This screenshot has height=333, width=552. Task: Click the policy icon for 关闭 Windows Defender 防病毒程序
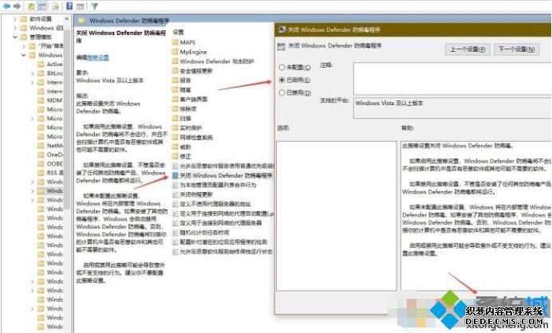pyautogui.click(x=175, y=175)
